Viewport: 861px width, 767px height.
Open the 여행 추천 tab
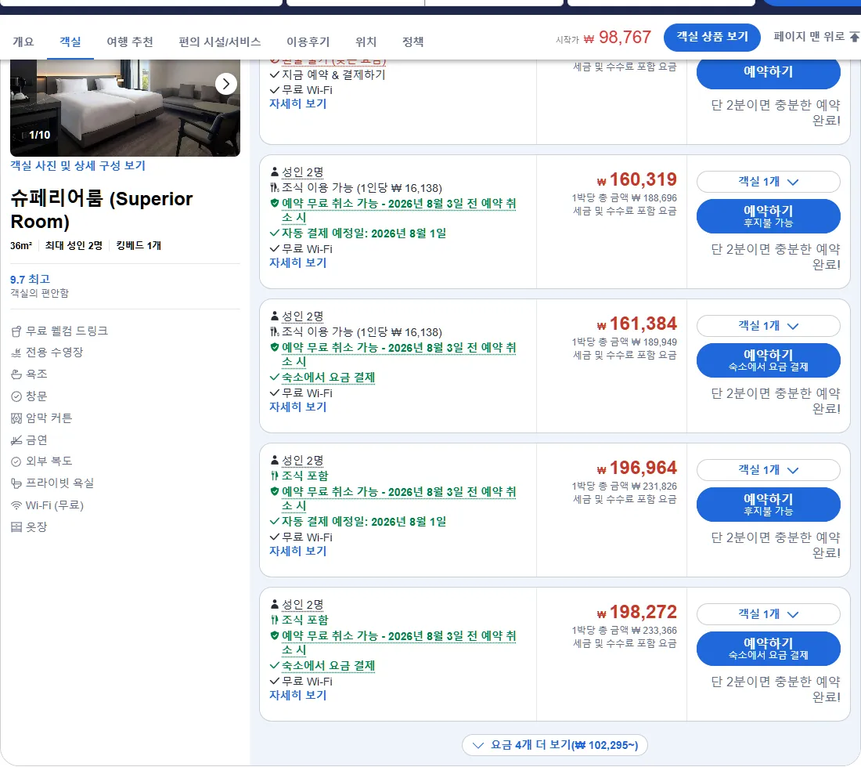click(130, 42)
